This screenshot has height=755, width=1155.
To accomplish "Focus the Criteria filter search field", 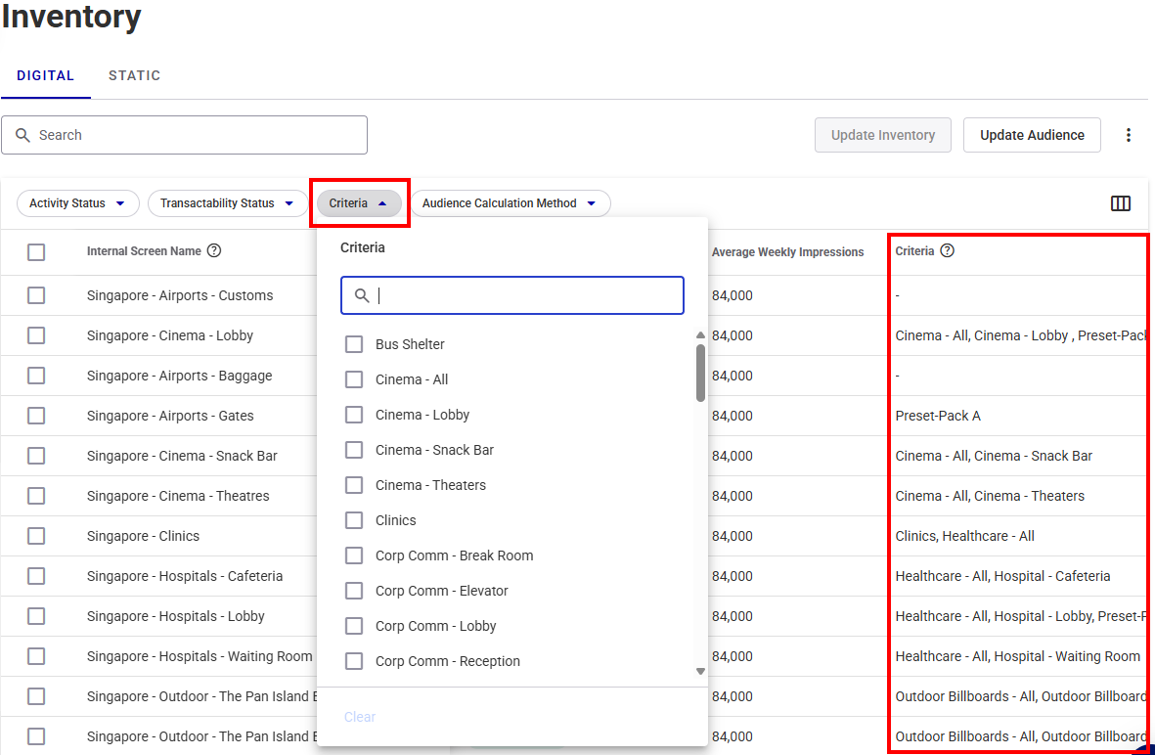I will 511,295.
